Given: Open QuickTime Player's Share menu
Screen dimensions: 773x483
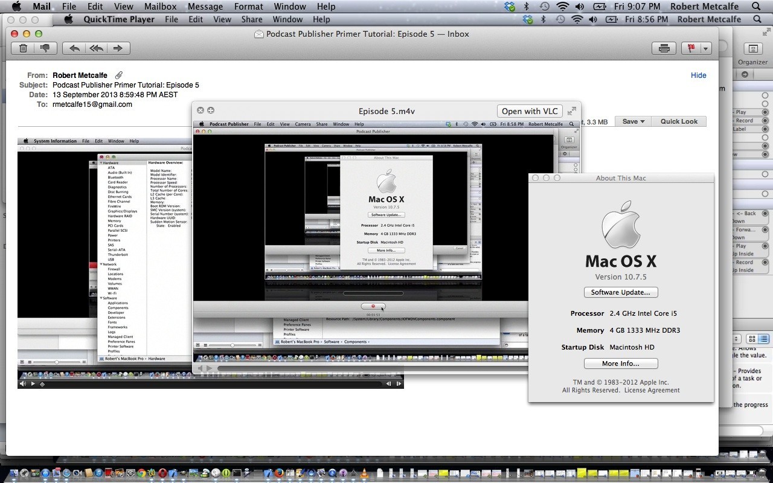Looking at the screenshot, I should 251,19.
